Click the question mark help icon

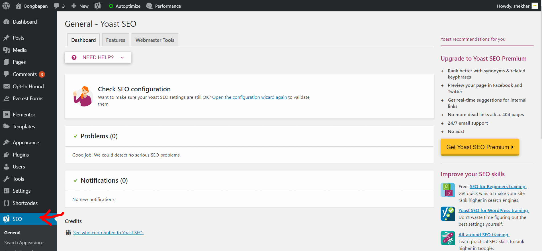coord(74,57)
